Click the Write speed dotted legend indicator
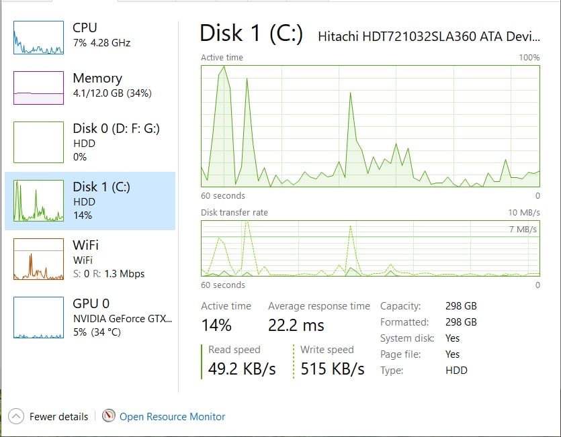 (294, 360)
